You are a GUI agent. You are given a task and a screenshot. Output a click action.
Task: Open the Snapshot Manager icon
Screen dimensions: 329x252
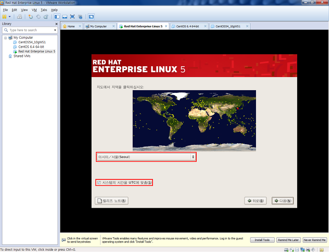pyautogui.click(x=46, y=17)
